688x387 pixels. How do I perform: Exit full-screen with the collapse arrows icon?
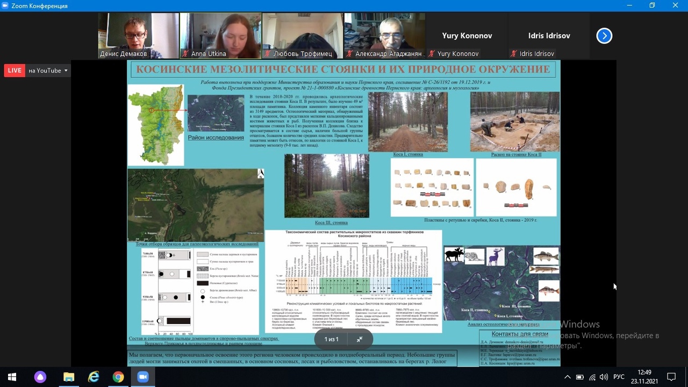[x=360, y=339]
